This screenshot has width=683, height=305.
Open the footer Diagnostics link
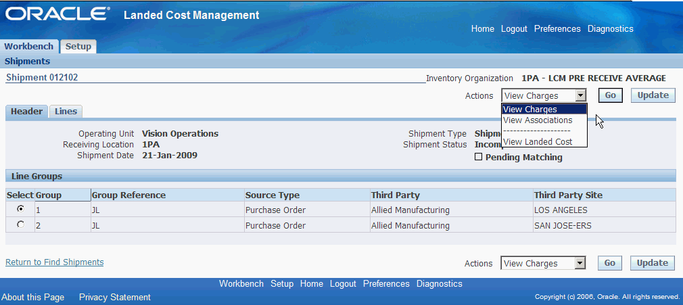click(440, 283)
